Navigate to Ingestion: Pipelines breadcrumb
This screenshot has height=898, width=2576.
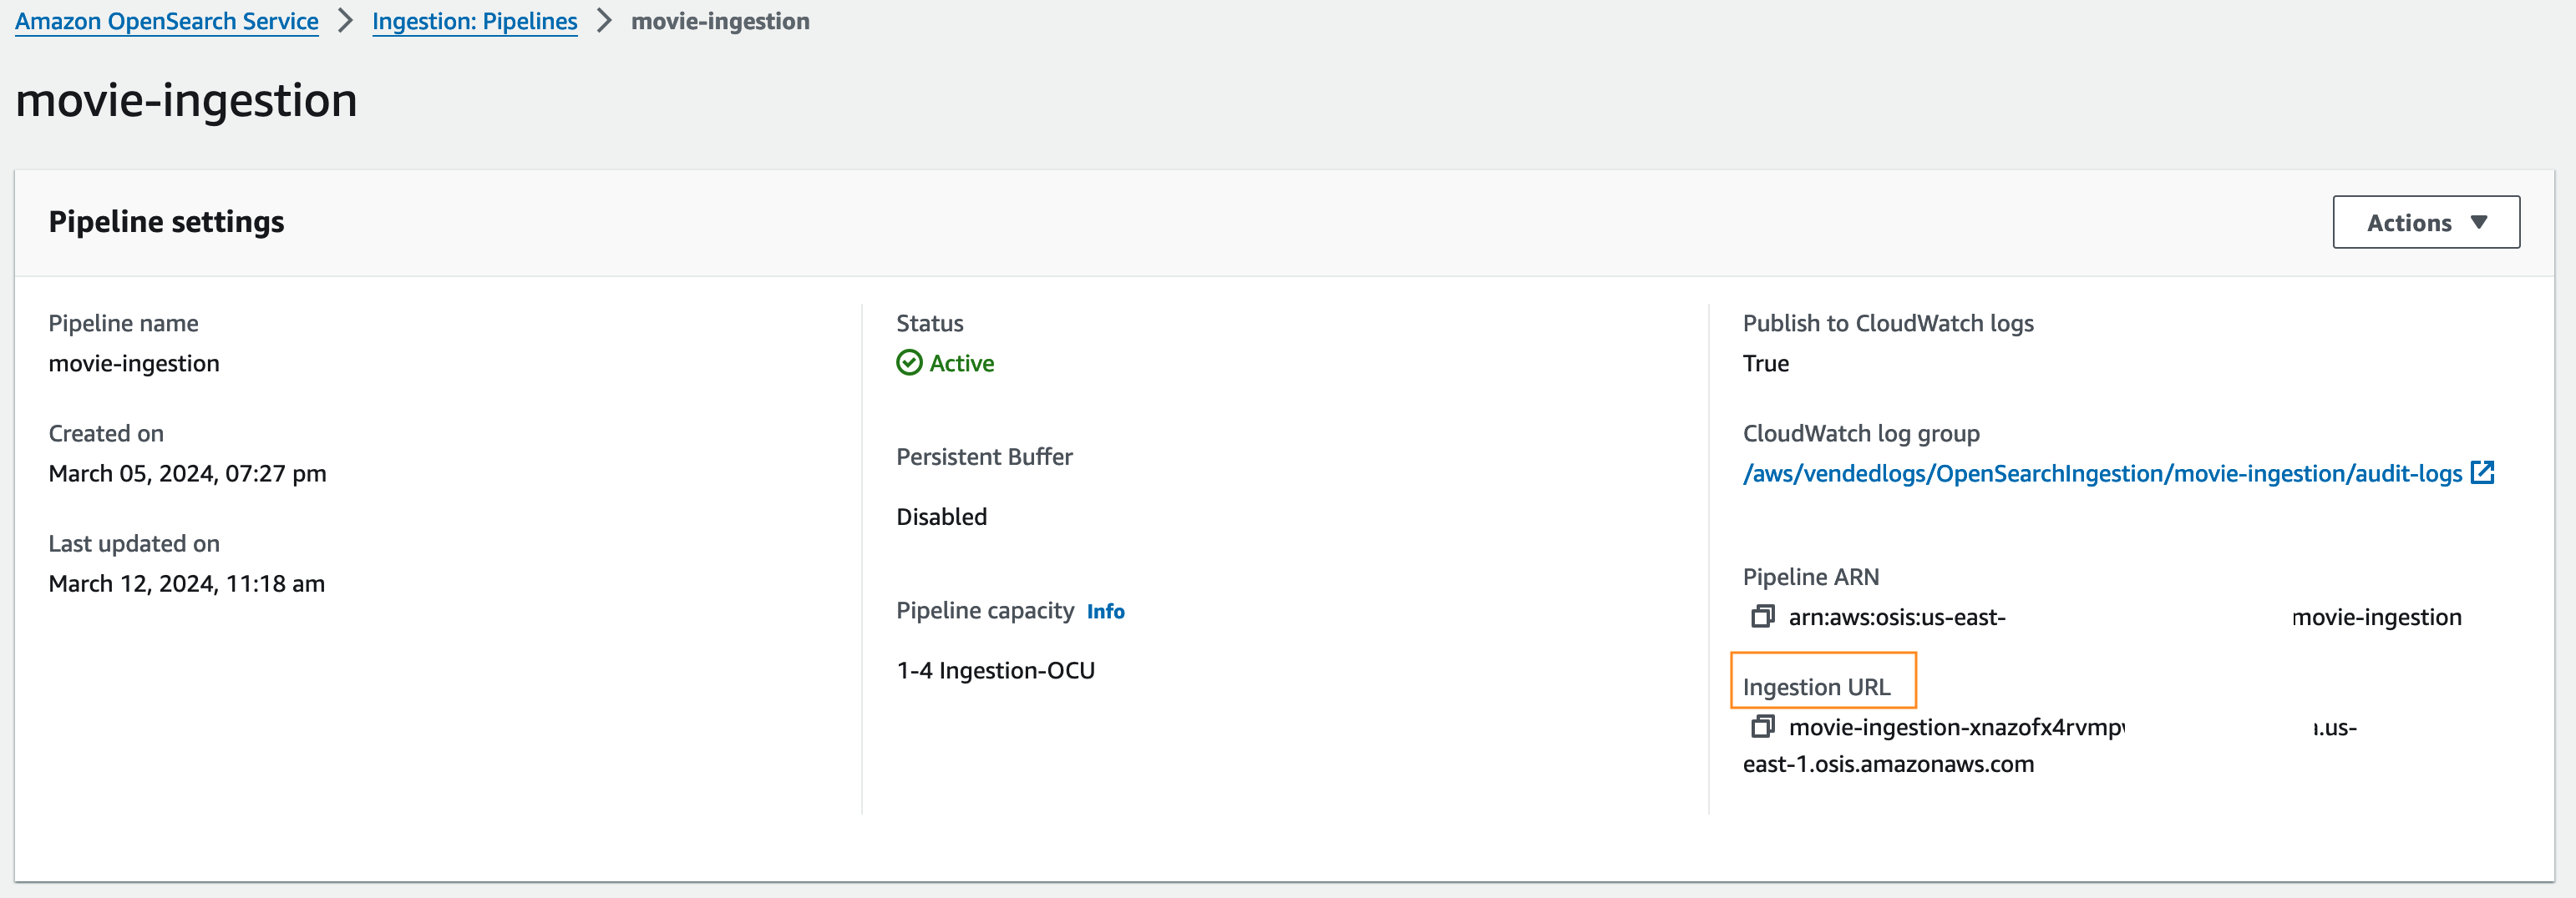[474, 21]
